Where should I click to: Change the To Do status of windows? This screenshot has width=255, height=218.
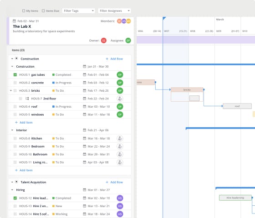pyautogui.click(x=58, y=114)
